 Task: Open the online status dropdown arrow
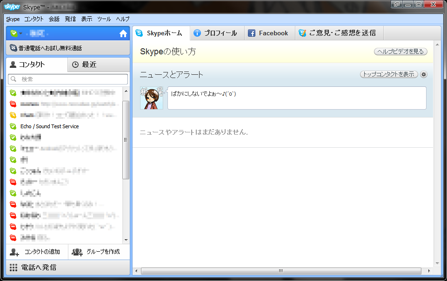pos(20,33)
